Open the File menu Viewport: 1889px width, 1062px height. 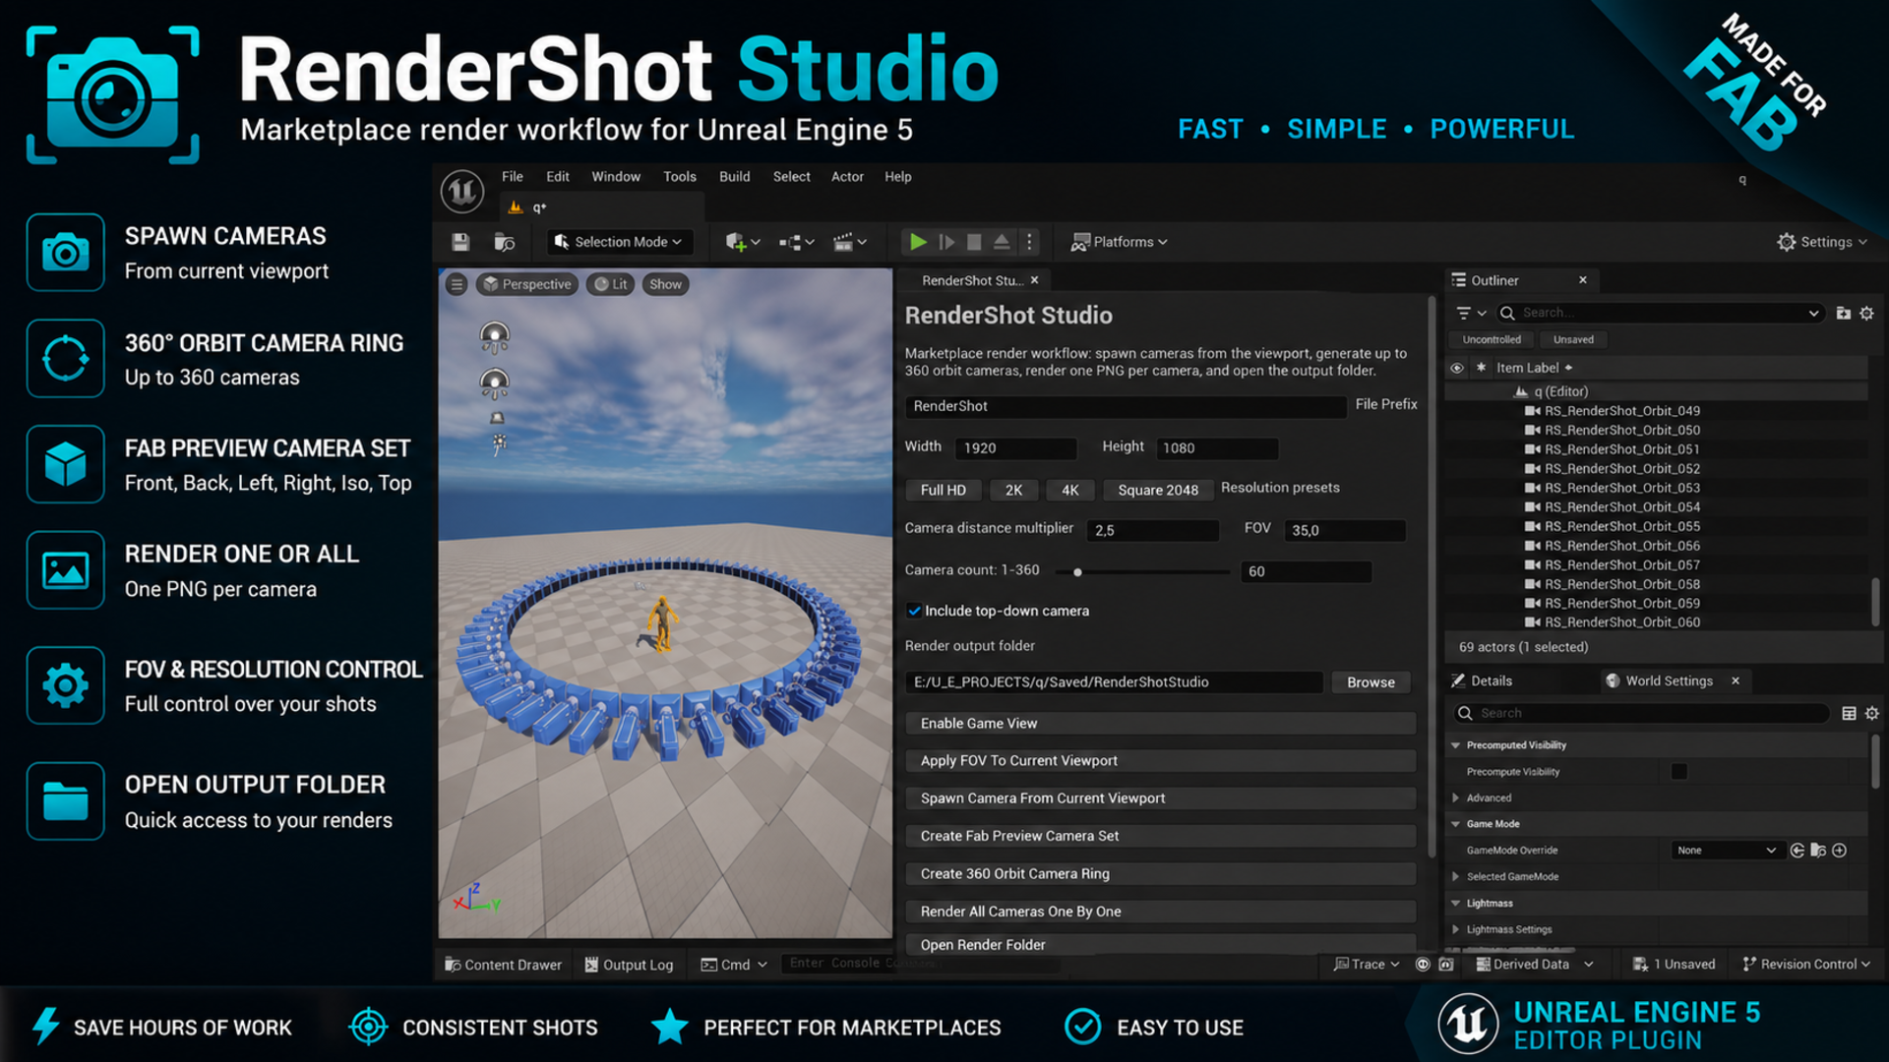click(513, 177)
